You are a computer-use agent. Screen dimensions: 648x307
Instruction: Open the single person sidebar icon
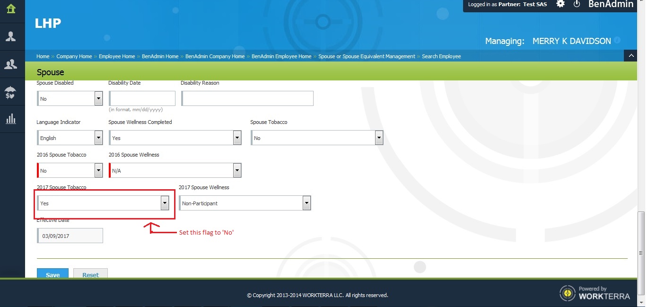11,36
